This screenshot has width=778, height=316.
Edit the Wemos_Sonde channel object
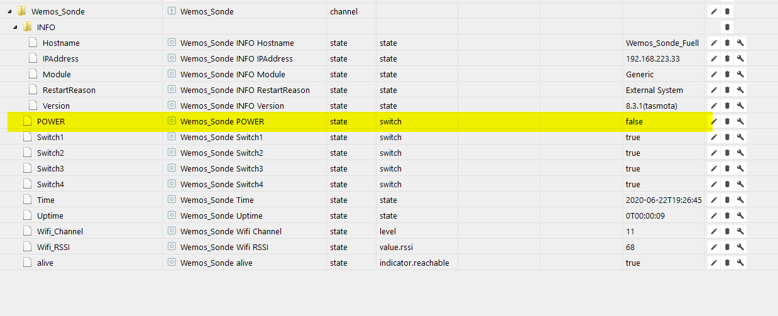(x=714, y=11)
